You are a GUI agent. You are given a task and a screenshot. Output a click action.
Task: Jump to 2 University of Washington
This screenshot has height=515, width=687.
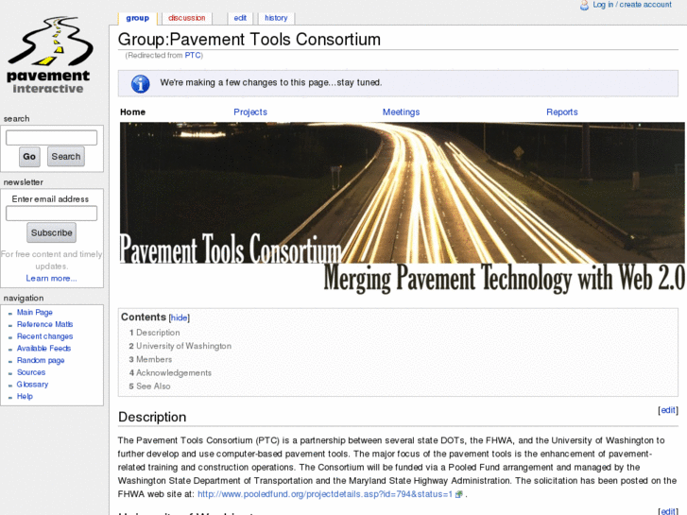coord(180,346)
